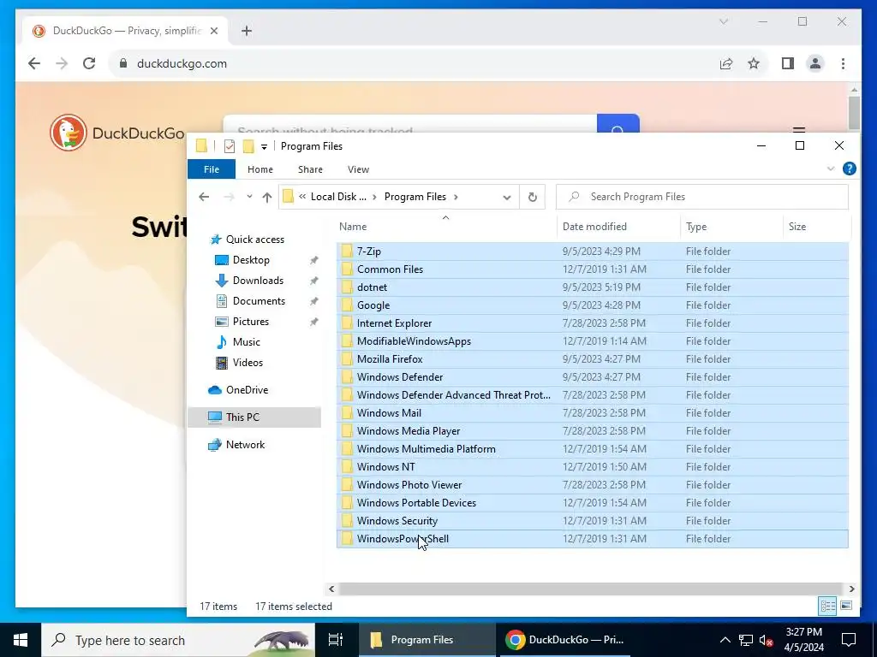Switch to the View ribbon tab
Screen dimensions: 877x657
click(358, 169)
